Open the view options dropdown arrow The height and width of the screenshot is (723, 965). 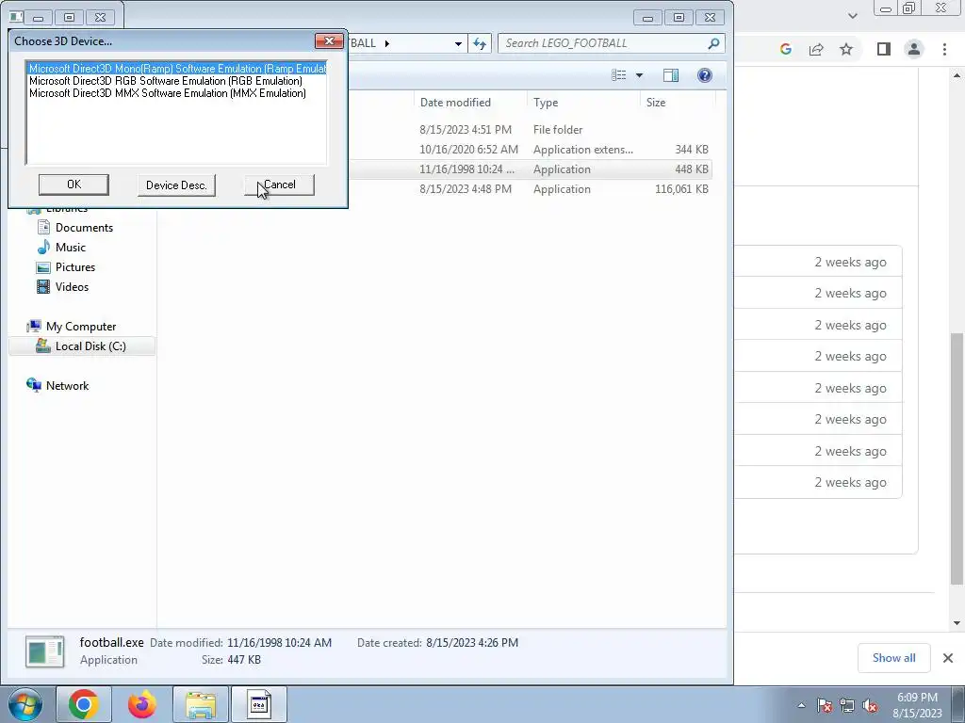[639, 75]
